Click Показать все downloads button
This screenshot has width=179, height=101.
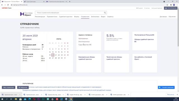(x=171, y=95)
